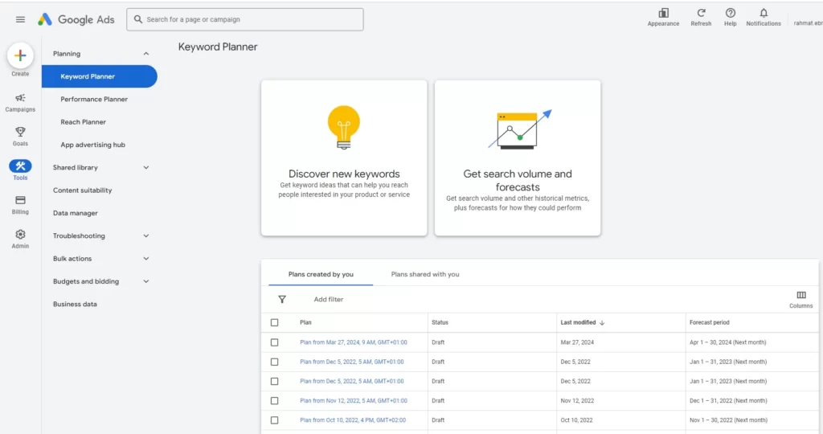Open the Notifications bell
Viewport: 823px width, 434px height.
tap(764, 13)
